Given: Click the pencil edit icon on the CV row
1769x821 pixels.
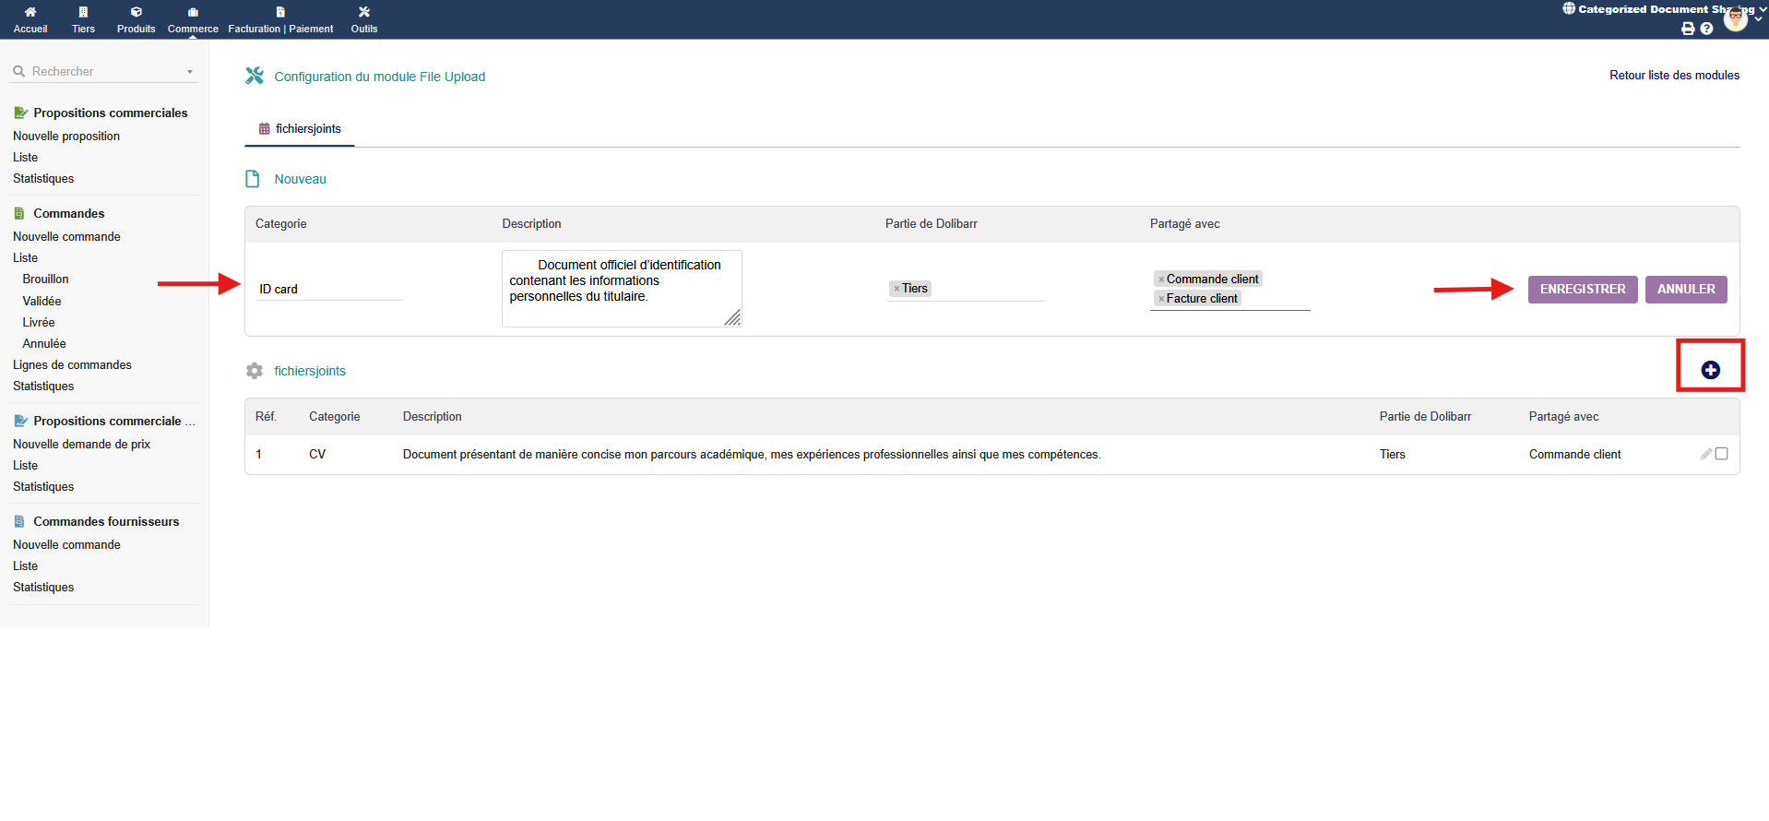Looking at the screenshot, I should [1705, 454].
